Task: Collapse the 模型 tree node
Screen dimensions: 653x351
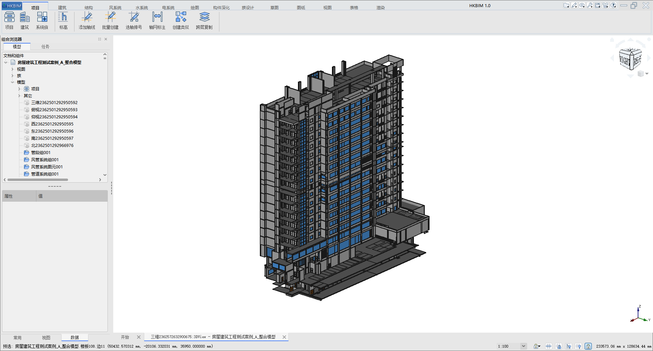Action: [13, 82]
